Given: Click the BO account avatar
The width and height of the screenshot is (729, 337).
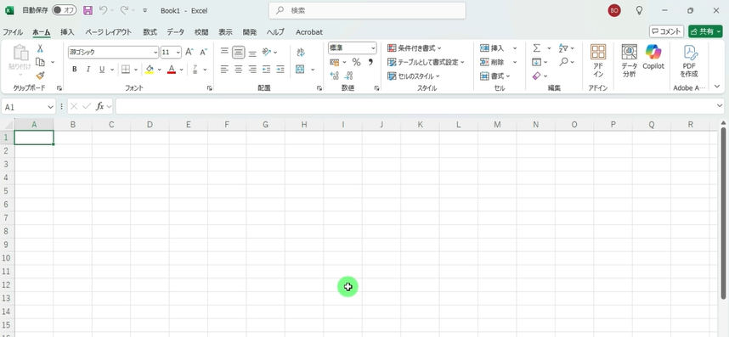Looking at the screenshot, I should point(614,10).
